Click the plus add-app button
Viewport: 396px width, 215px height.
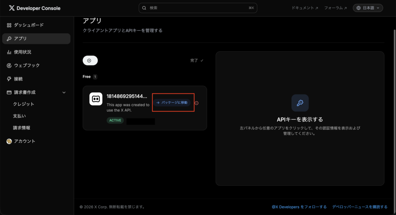coord(90,61)
